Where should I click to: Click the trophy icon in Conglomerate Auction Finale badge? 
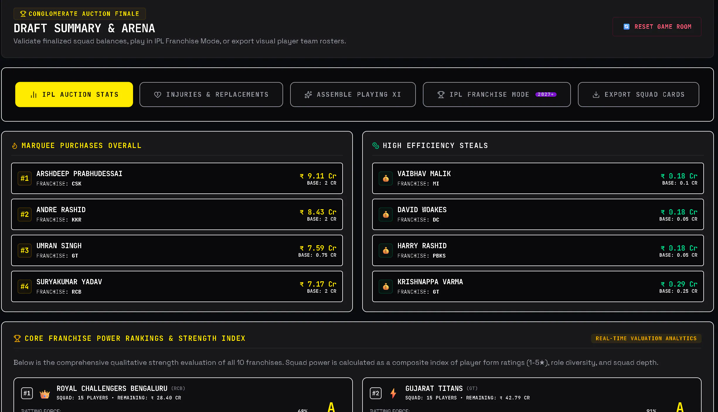tap(23, 14)
